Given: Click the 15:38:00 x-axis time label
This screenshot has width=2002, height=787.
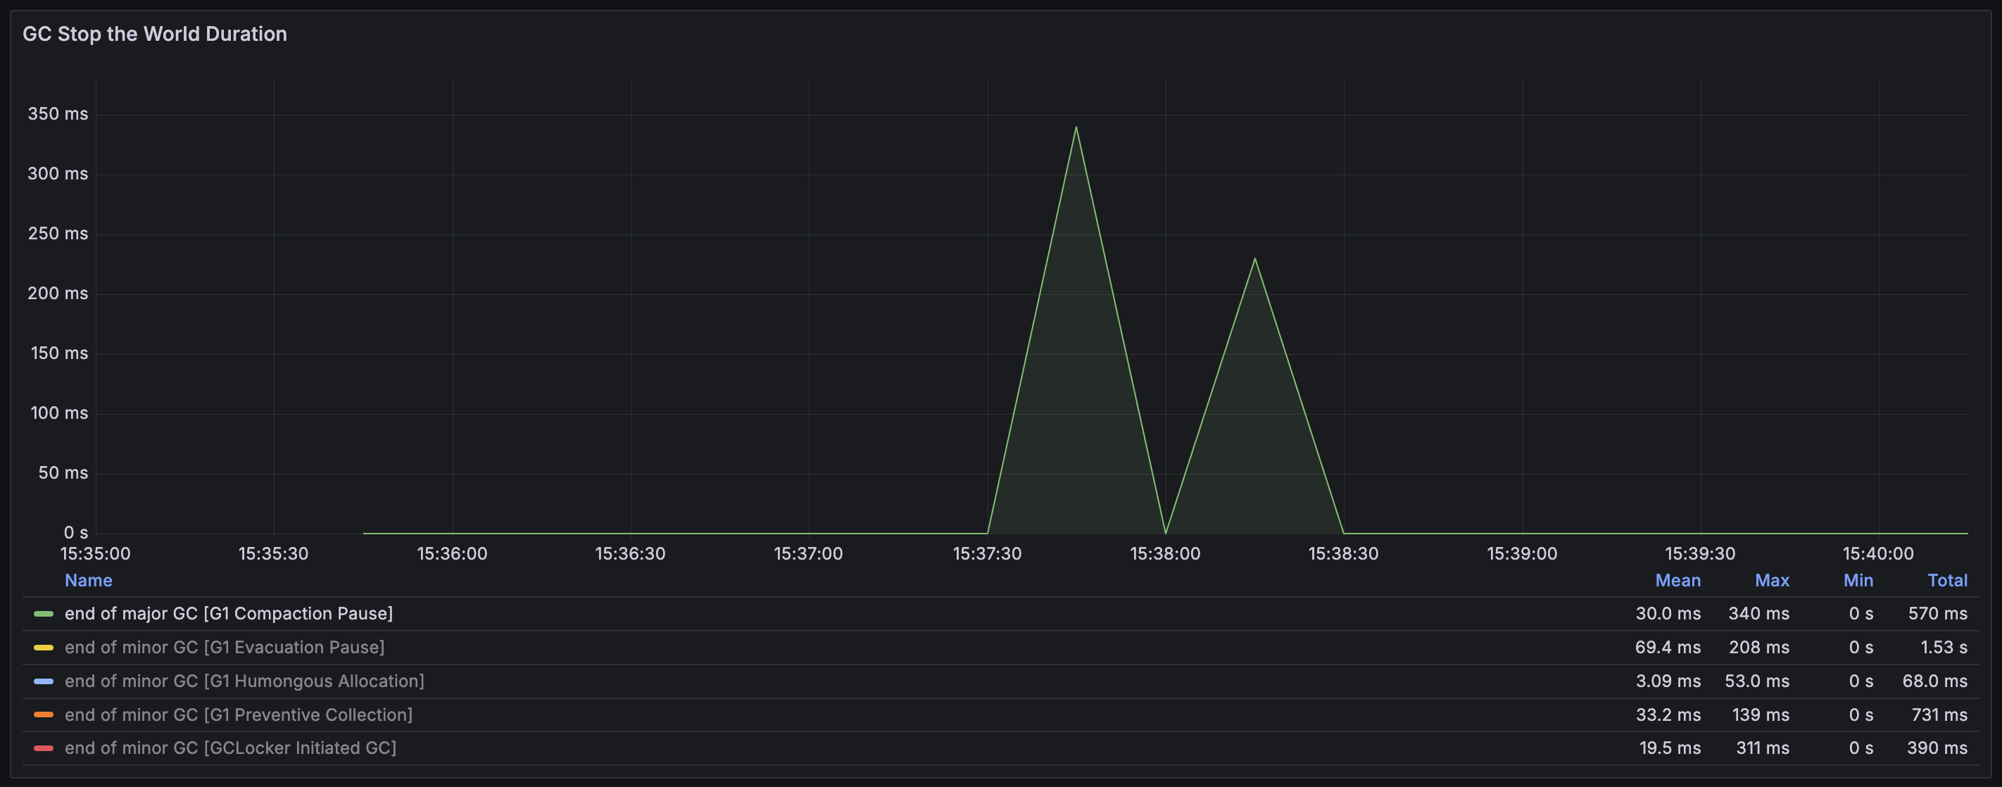Looking at the screenshot, I should [x=1165, y=554].
